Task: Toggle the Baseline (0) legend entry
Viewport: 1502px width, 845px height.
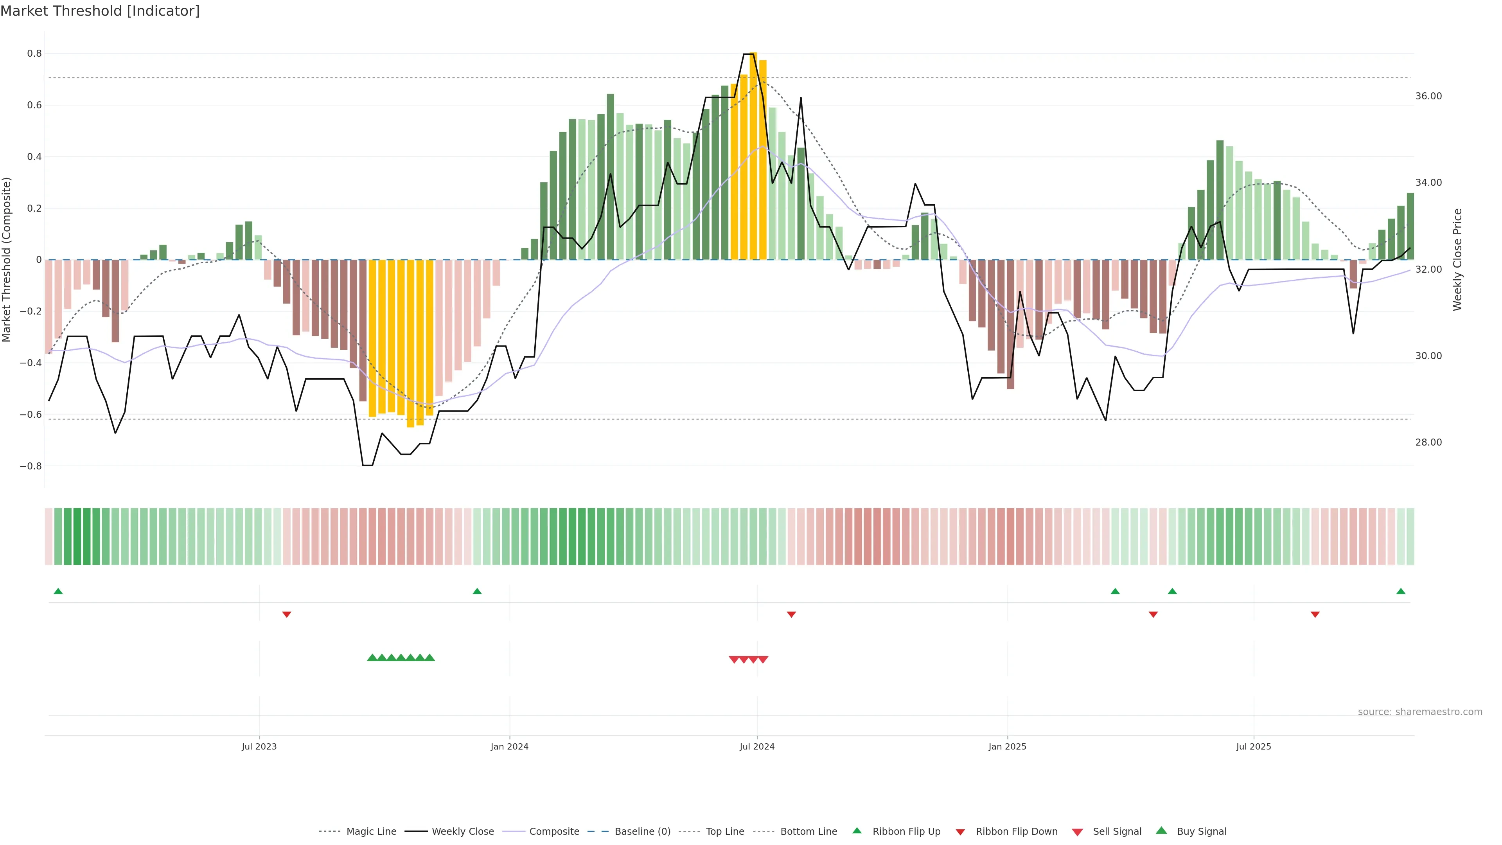Action: (x=642, y=832)
